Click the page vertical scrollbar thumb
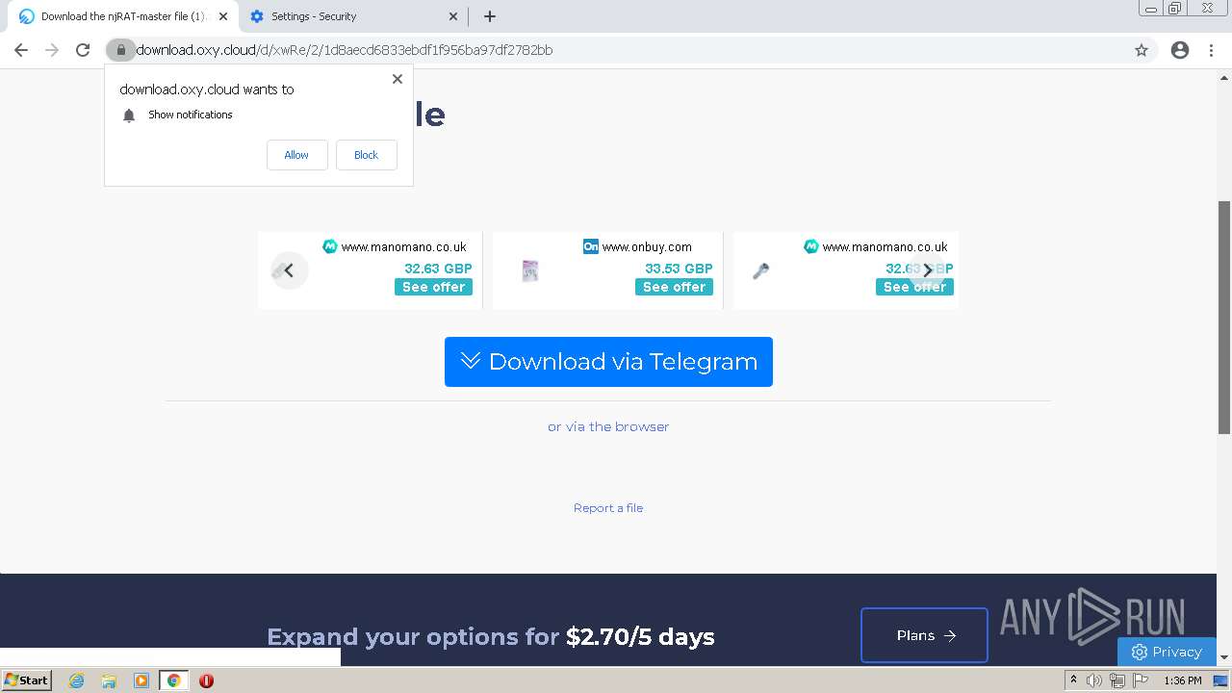Viewport: 1232px width, 693px height. point(1224,318)
